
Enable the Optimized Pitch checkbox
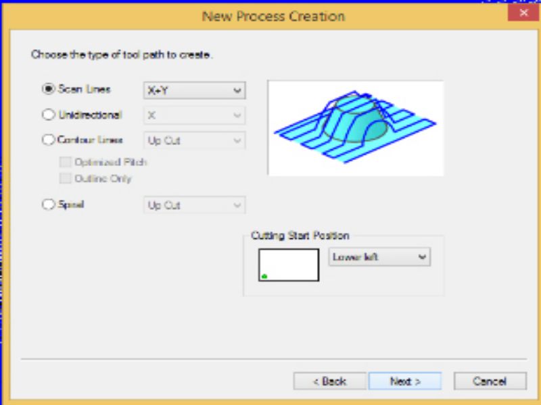coord(65,162)
